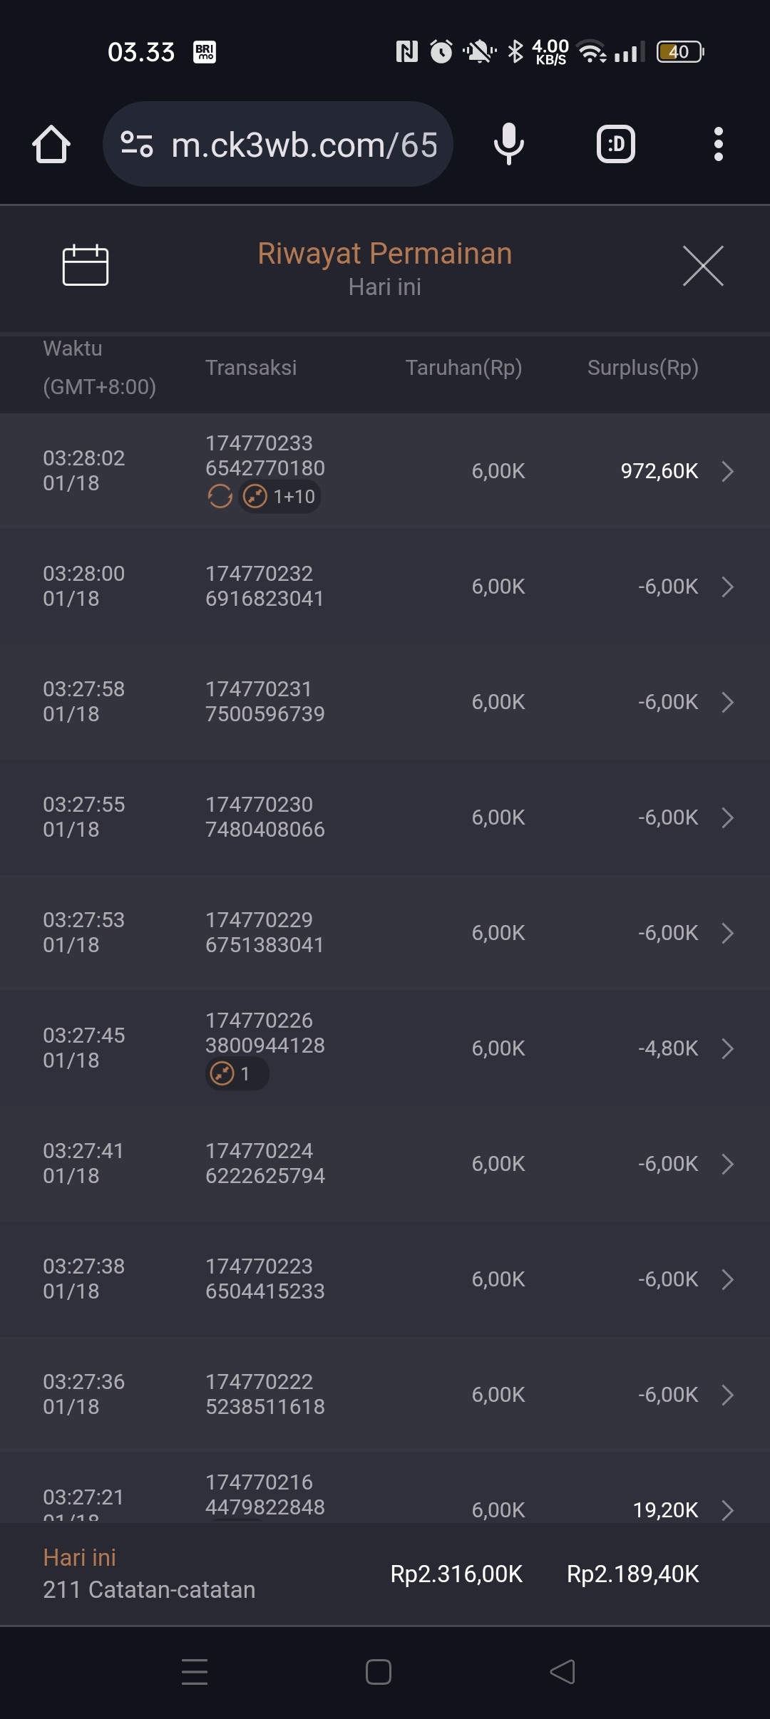Open transaction 174770224 6222625794
770x1719 pixels.
[265, 1163]
